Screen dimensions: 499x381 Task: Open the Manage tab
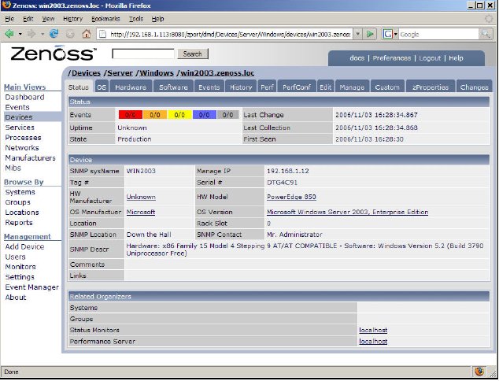(x=352, y=87)
